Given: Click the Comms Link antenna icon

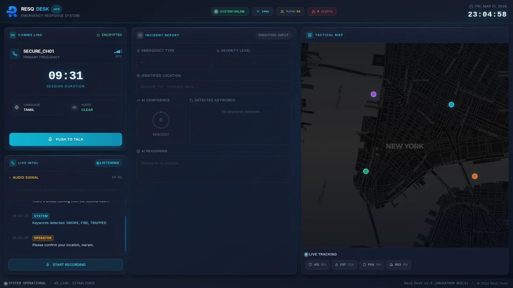Looking at the screenshot, I should pos(13,35).
